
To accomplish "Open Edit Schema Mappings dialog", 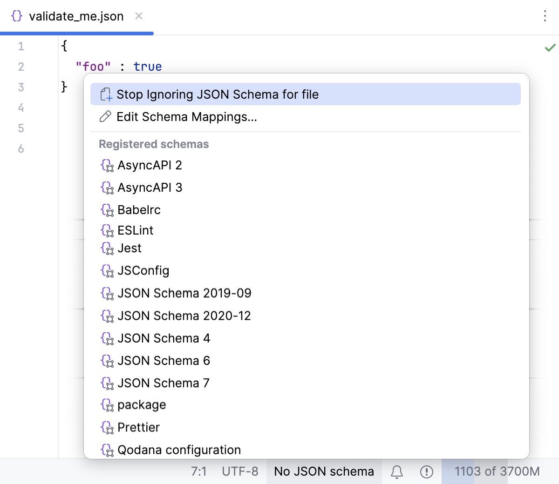I will [x=187, y=117].
